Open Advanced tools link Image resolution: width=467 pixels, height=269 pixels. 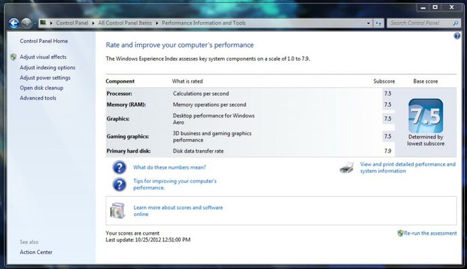click(38, 98)
